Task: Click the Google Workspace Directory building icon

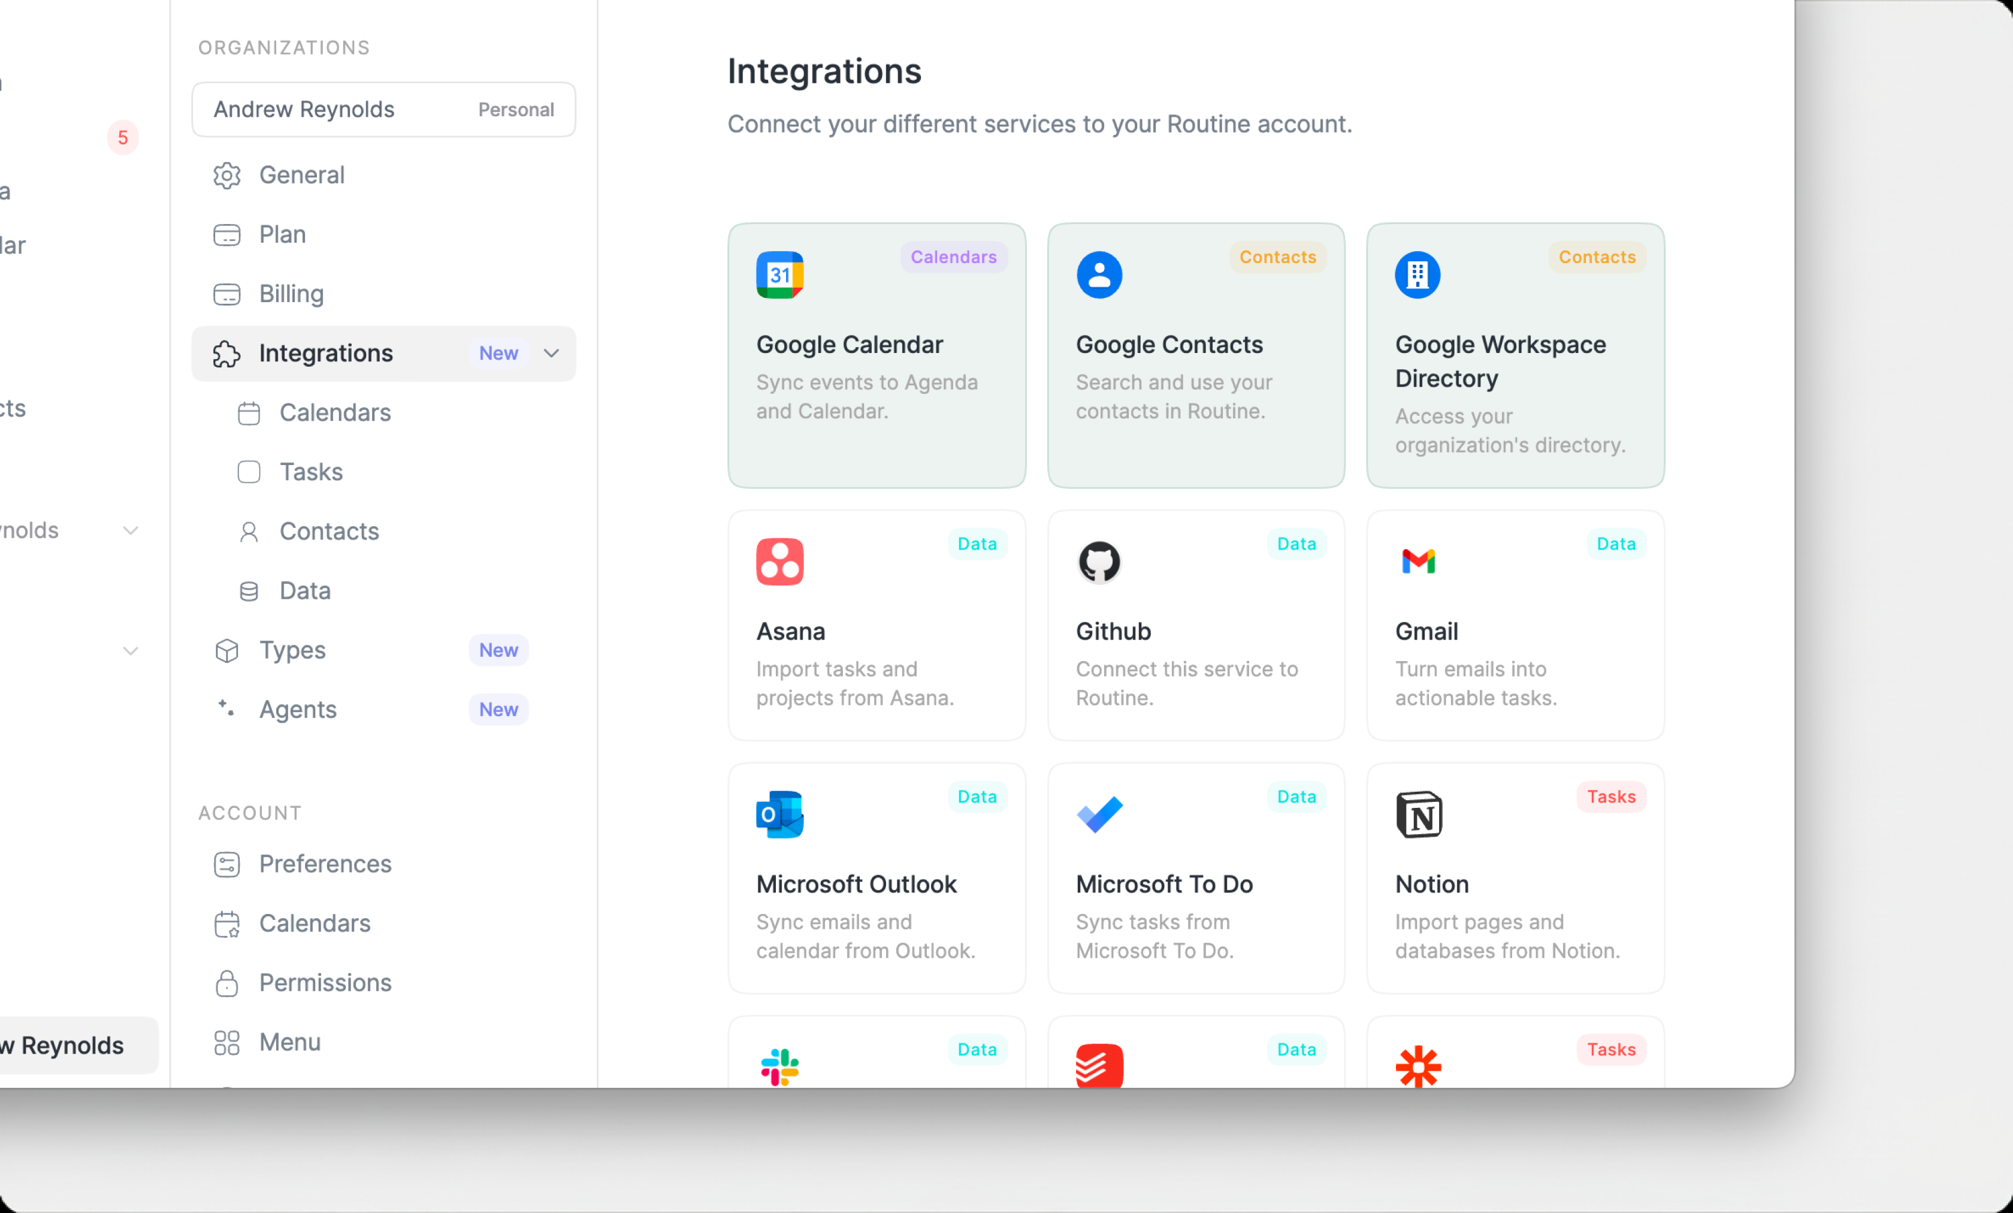Action: pos(1417,274)
